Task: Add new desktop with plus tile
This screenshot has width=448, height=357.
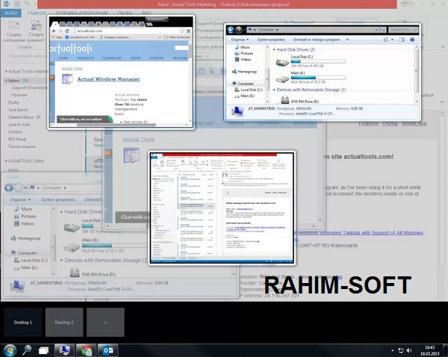Action: 105,322
